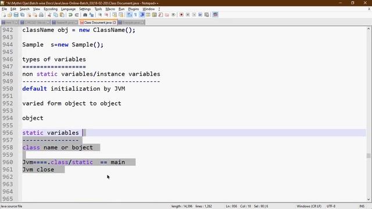The width and height of the screenshot is (372, 209).
Task: Cut the selection with the scissors icon
Action: pyautogui.click(x=49, y=15)
